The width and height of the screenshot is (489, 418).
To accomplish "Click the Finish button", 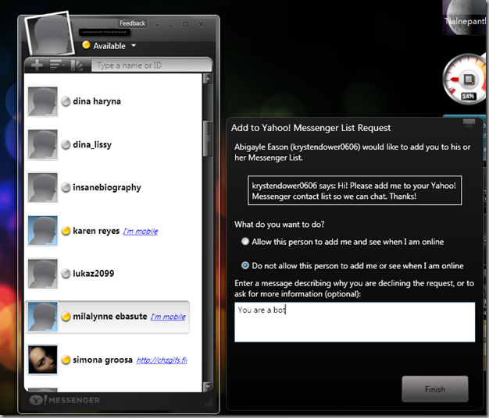I will pos(435,389).
